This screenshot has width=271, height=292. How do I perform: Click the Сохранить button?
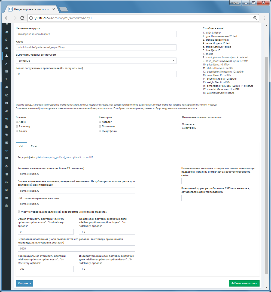pos(25,283)
